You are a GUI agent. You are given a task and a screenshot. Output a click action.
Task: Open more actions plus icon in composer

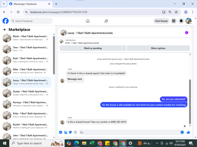click(61, 132)
